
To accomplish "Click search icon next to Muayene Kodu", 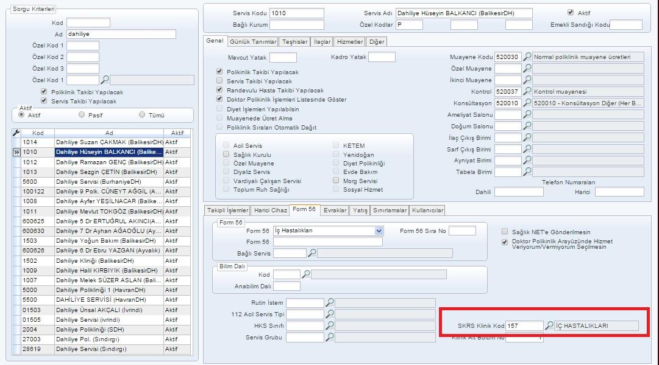I will (527, 57).
